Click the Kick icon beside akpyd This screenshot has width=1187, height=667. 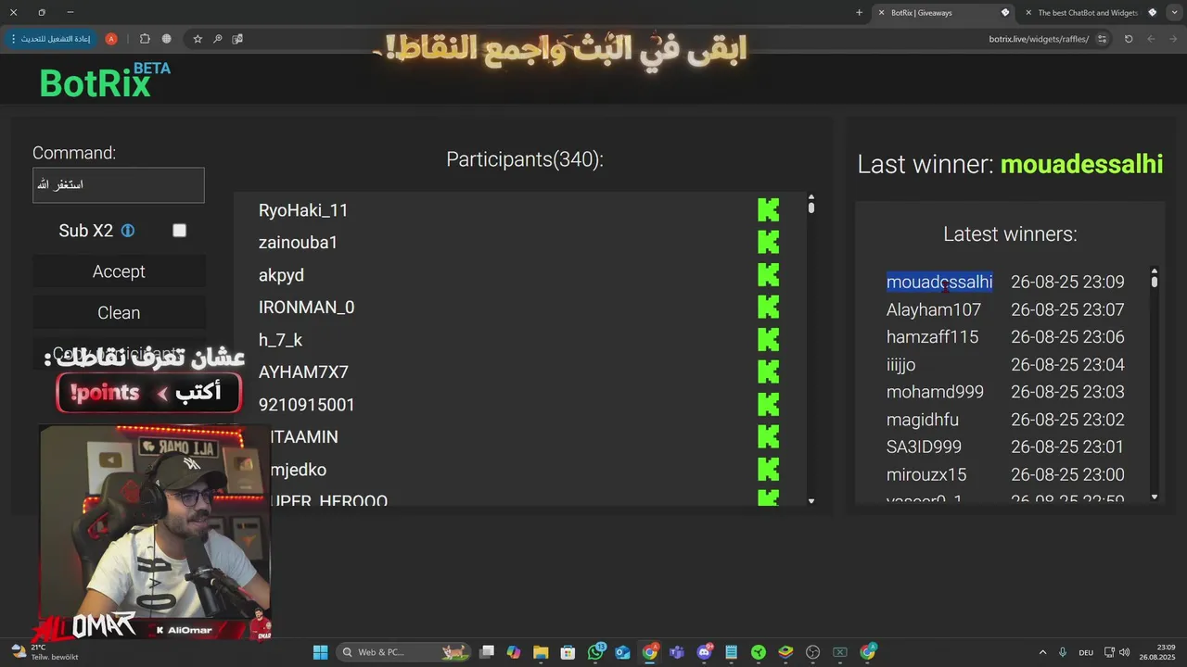768,275
